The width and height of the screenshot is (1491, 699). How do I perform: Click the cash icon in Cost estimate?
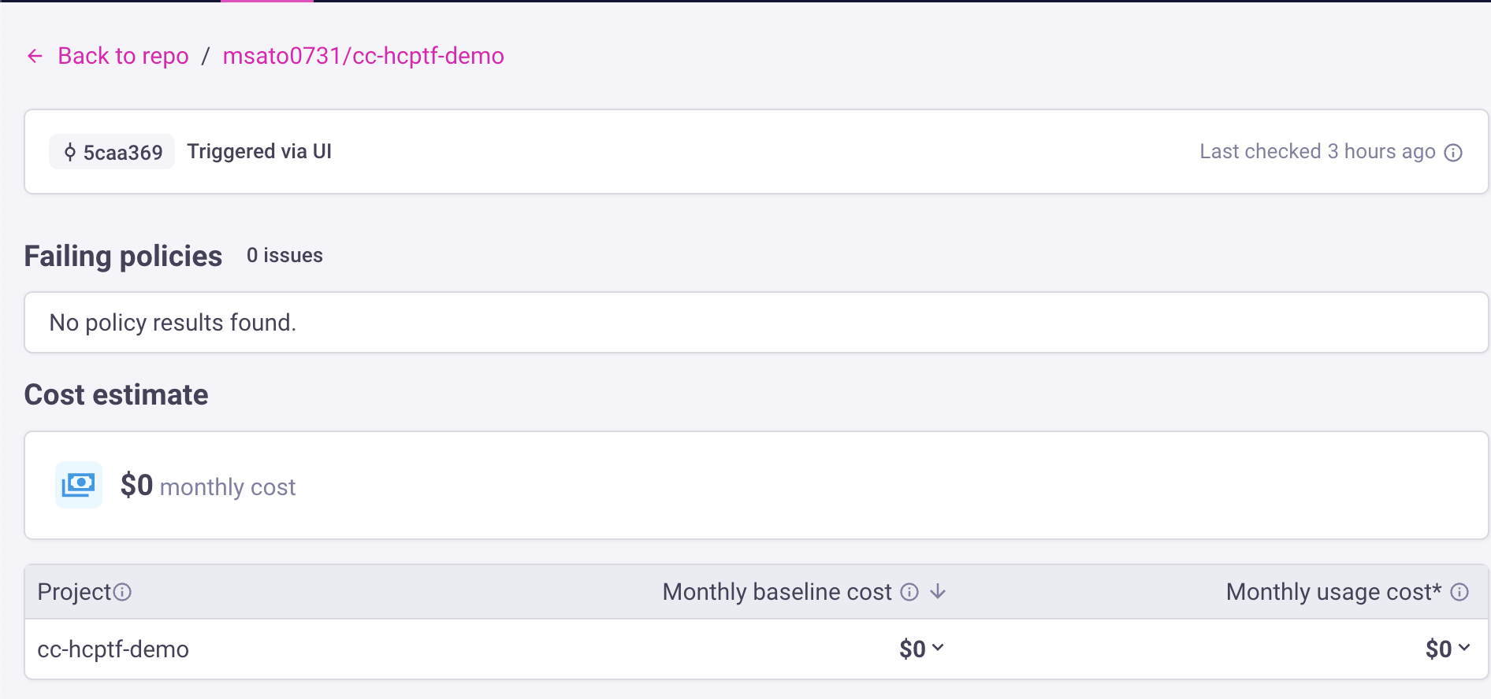click(79, 485)
